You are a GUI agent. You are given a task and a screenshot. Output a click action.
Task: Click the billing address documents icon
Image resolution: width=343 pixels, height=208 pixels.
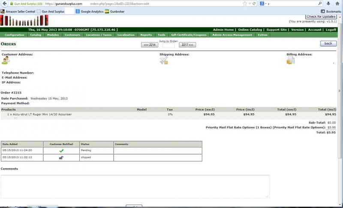point(291,60)
